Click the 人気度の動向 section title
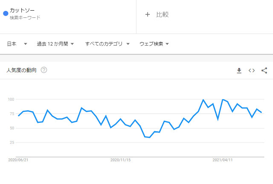Viewport: 273px width, 184px height. (x=21, y=70)
